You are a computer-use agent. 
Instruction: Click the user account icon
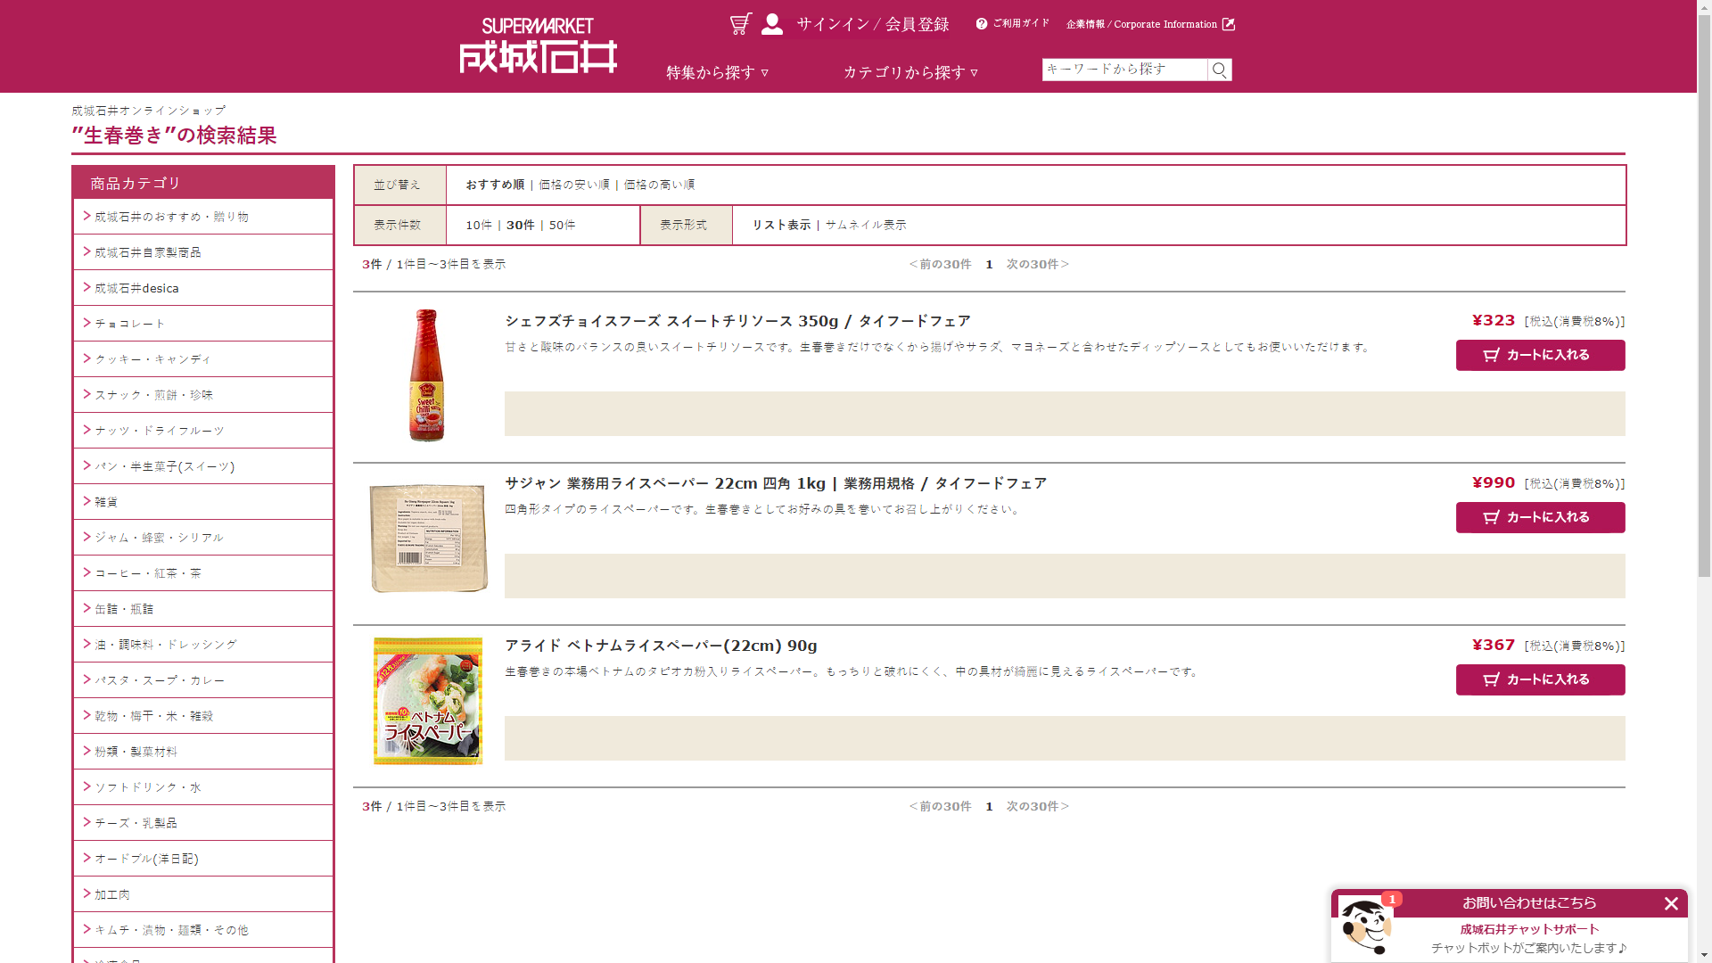click(772, 24)
